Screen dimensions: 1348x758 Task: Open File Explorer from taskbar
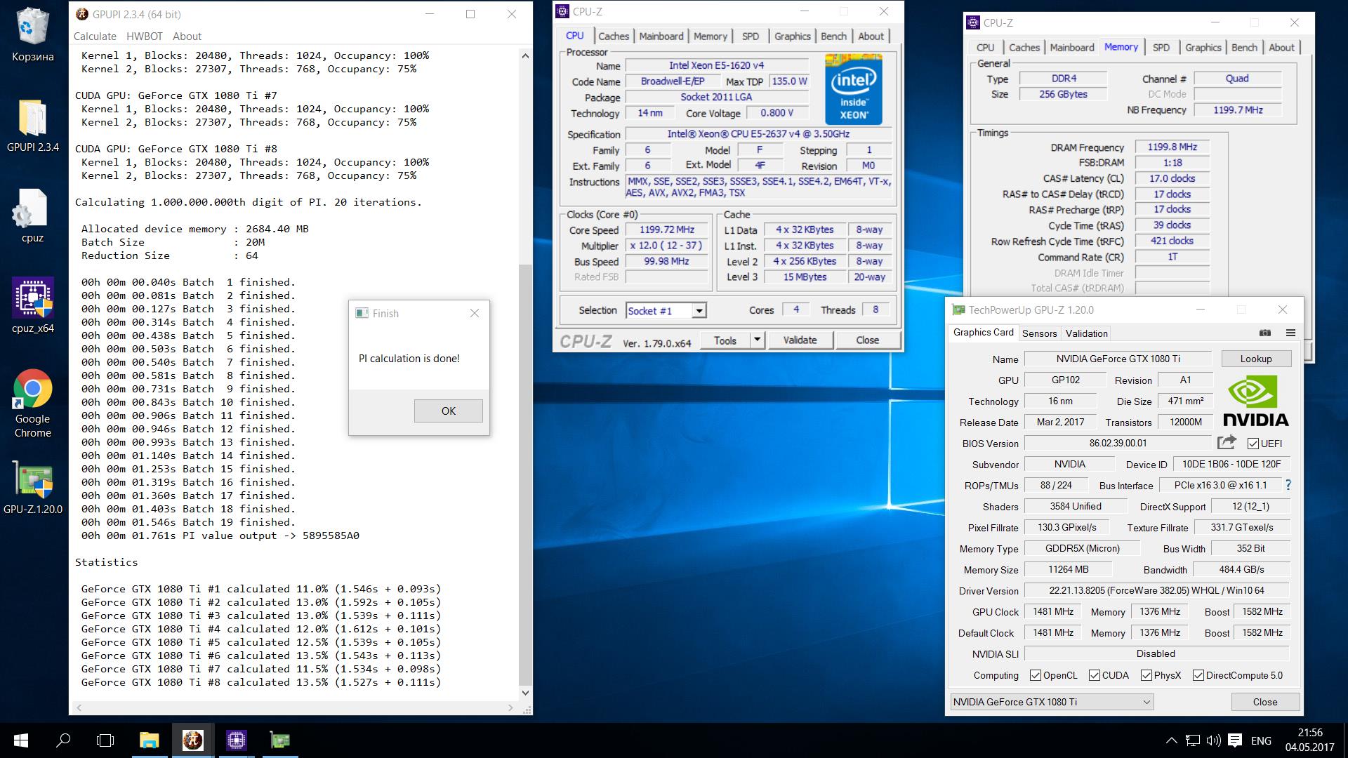[x=149, y=740]
